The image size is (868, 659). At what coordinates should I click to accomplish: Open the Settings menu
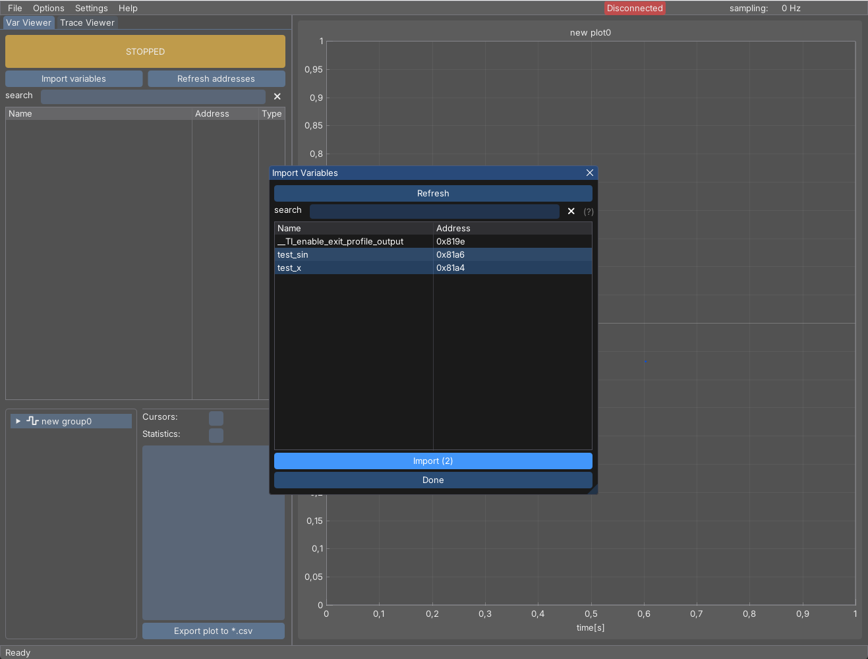tap(91, 8)
